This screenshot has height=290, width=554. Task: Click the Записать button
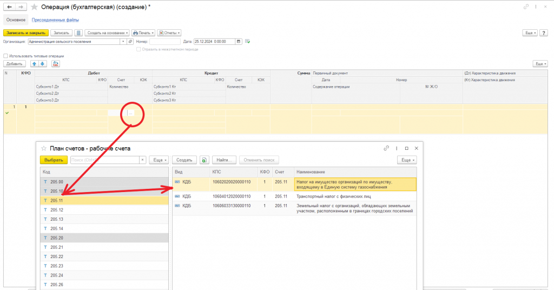point(62,33)
